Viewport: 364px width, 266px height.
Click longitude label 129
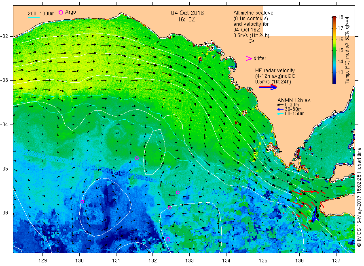(43, 261)
